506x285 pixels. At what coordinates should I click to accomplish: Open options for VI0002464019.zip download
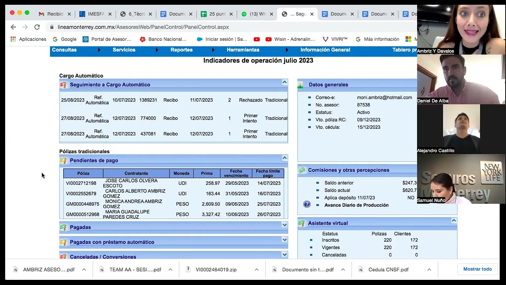point(257,270)
